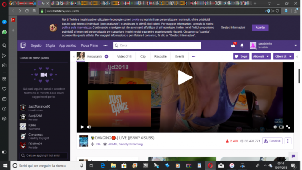Expand the Abbonati dropdown arrow
Screen dimensions: 302x170
268,57
